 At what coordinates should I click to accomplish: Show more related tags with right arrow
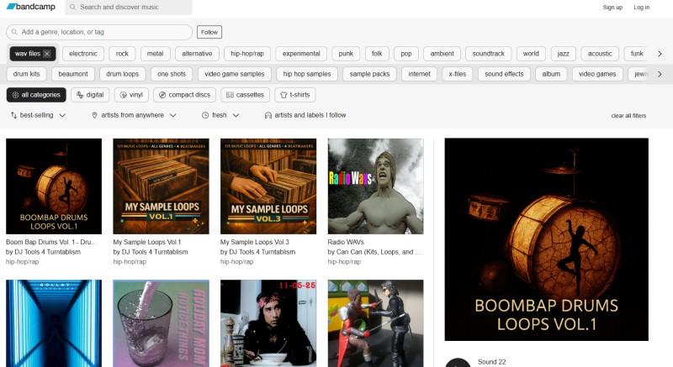click(x=660, y=74)
